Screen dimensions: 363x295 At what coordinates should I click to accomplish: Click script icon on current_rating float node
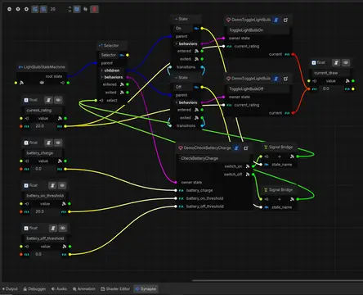click(48, 100)
